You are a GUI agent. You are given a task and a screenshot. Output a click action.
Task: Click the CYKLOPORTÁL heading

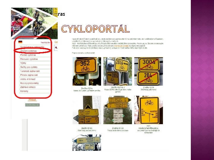click(x=95, y=29)
